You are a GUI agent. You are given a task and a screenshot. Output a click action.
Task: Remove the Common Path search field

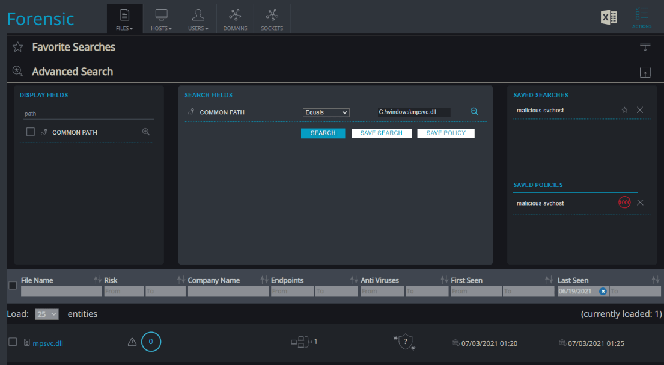pyautogui.click(x=474, y=111)
